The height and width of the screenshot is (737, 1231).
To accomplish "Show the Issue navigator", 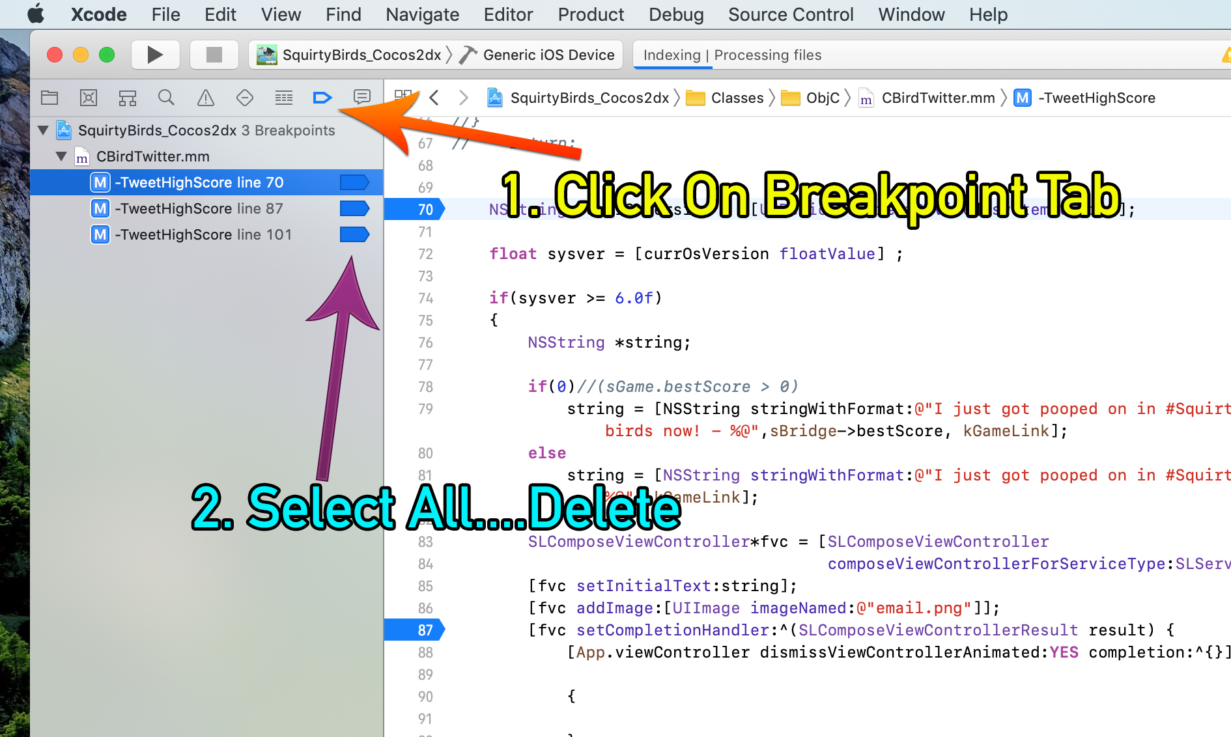I will pos(205,98).
